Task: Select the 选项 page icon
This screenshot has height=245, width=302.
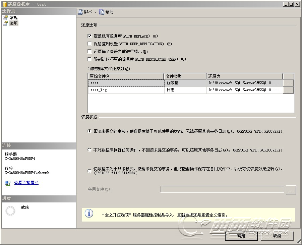Action: pyautogui.click(x=5, y=23)
